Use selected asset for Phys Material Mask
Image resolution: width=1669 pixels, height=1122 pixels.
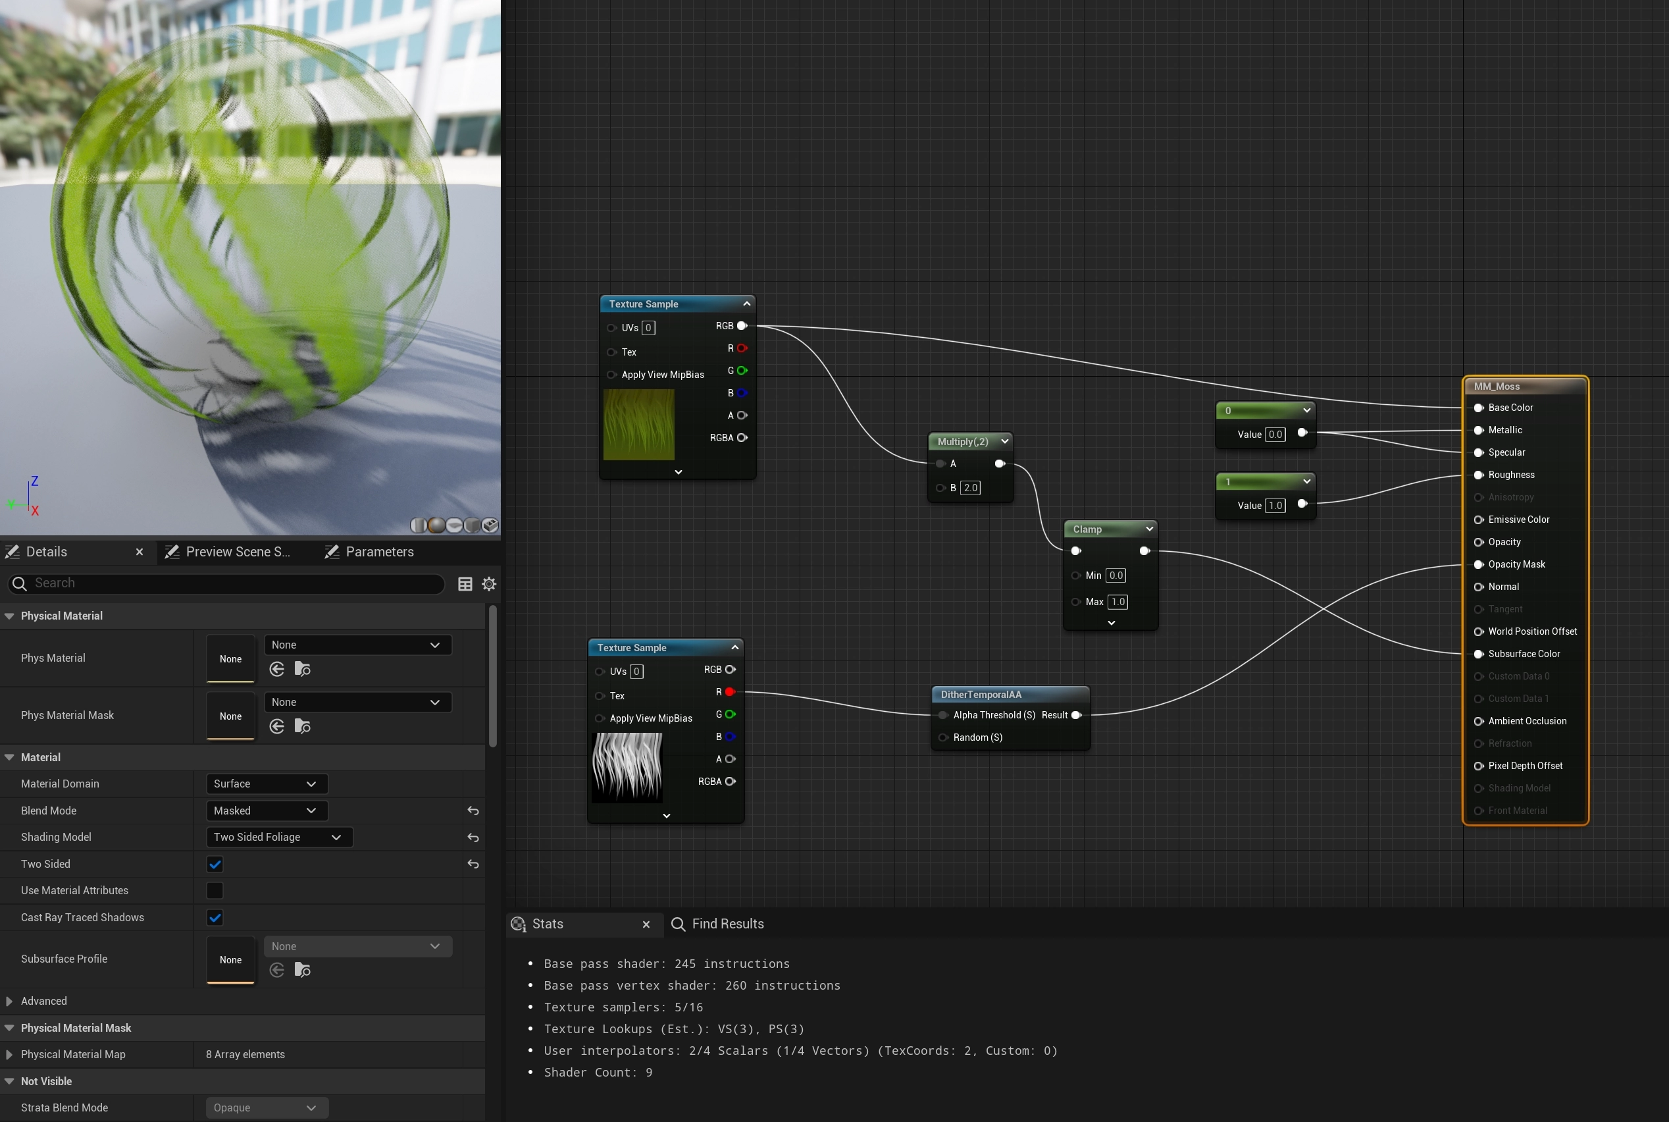[x=276, y=726]
